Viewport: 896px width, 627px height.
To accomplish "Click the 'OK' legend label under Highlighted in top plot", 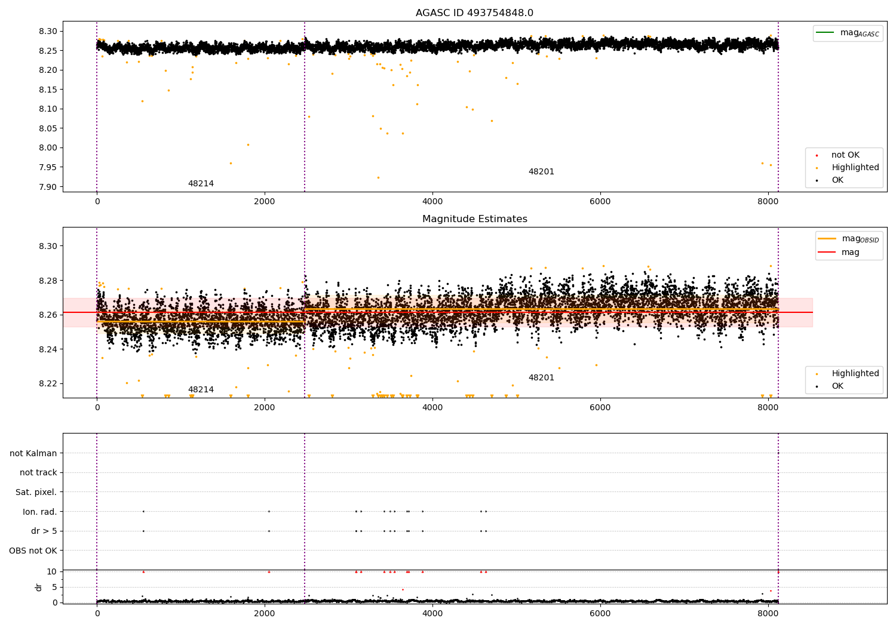I will [837, 180].
